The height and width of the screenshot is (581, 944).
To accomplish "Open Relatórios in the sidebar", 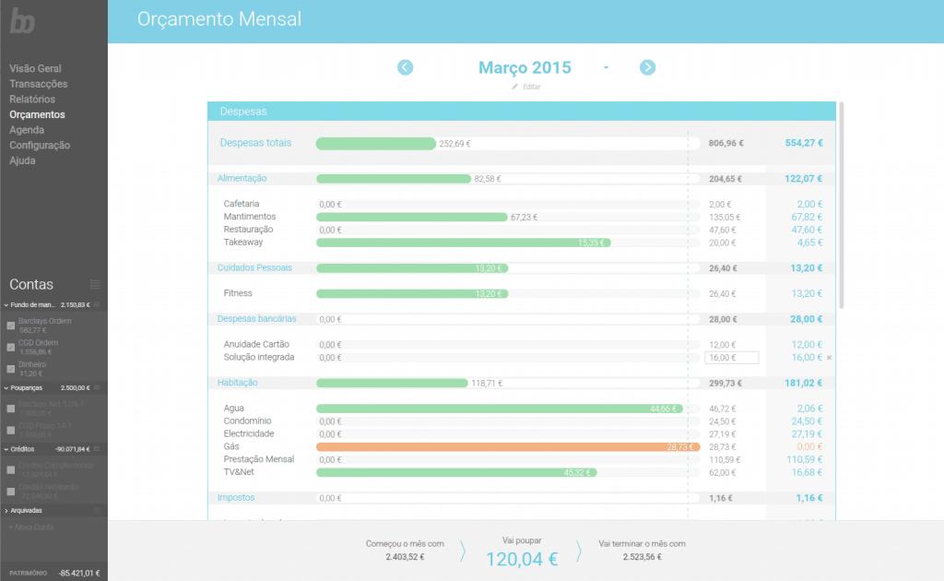I will (x=32, y=100).
